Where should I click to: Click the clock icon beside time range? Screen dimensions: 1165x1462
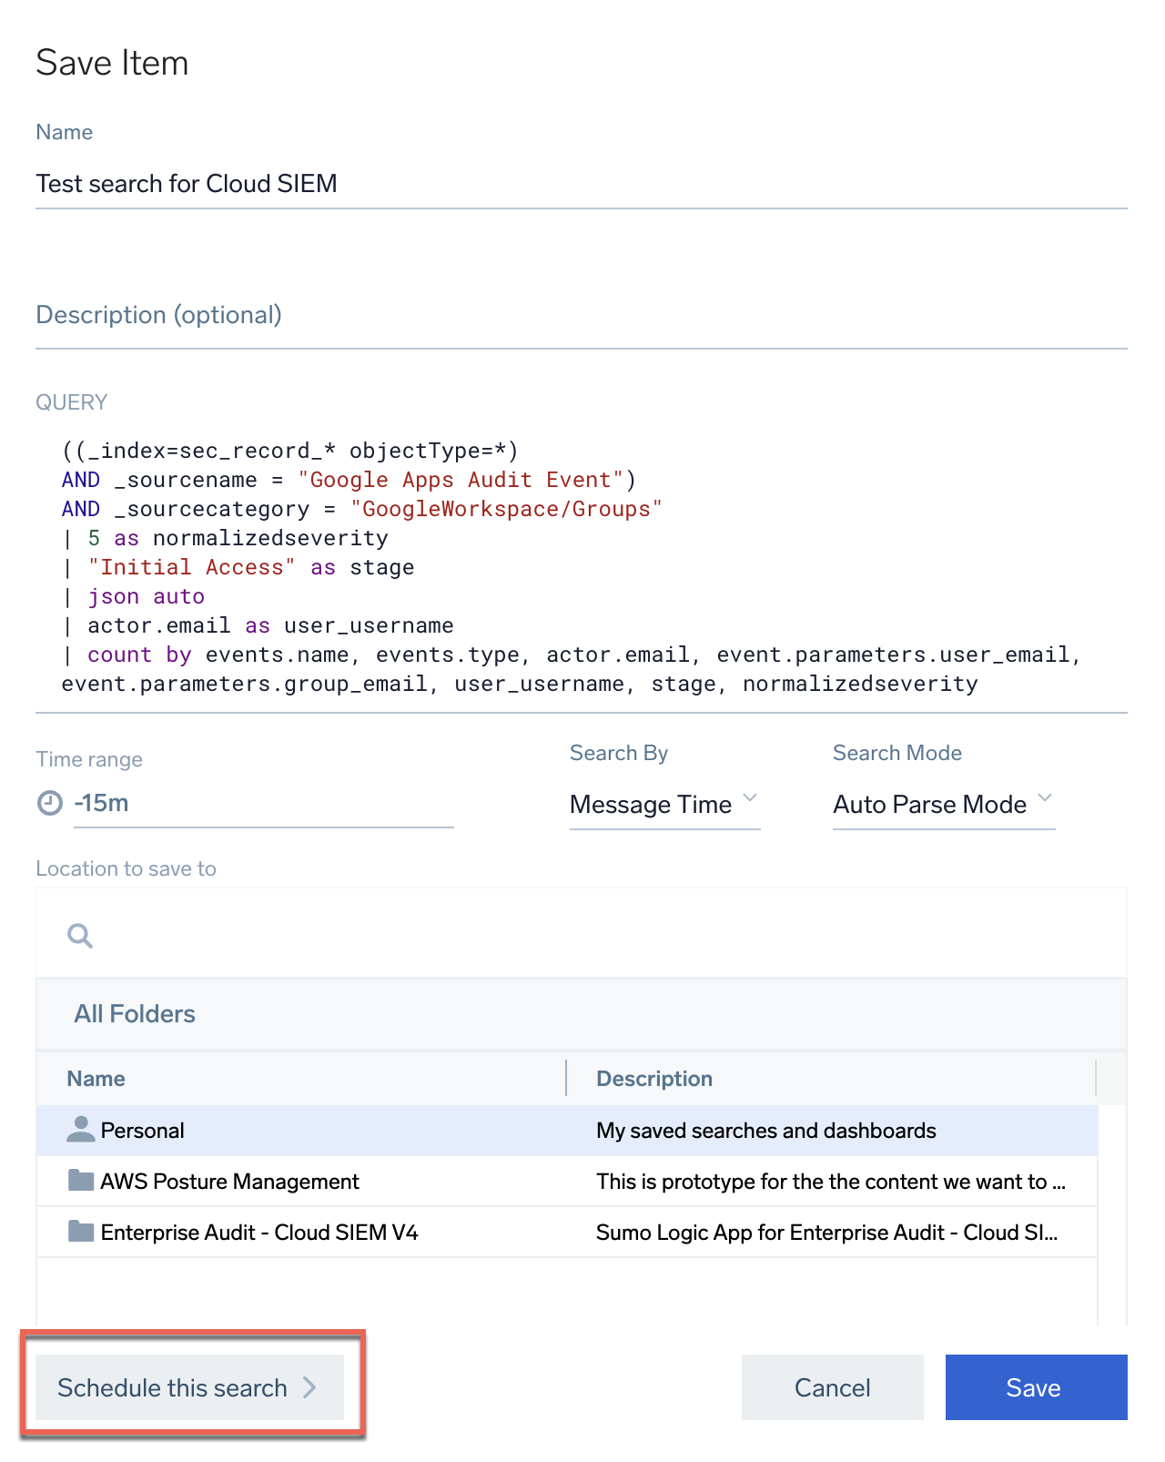coord(49,803)
